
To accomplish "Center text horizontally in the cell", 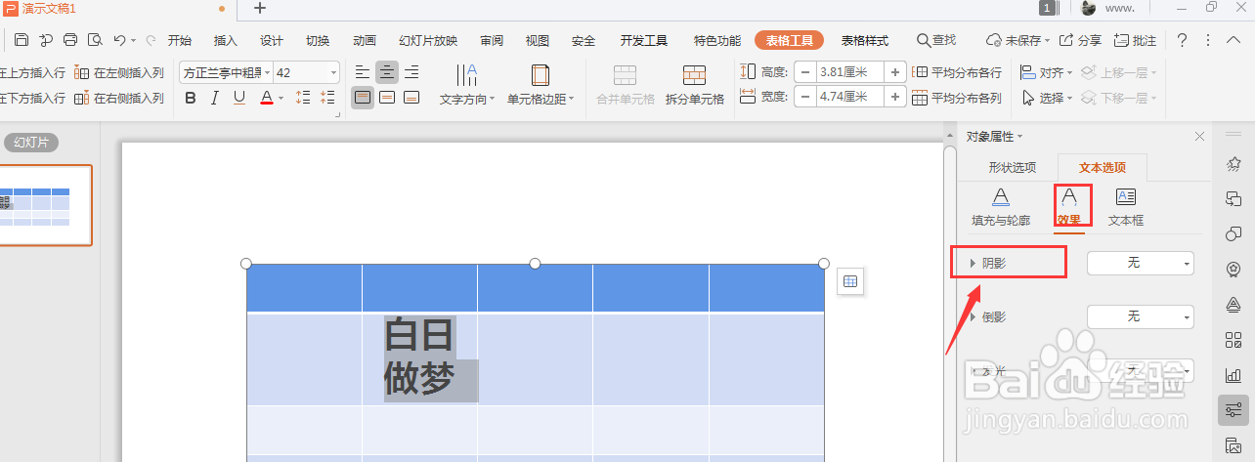I will pos(387,72).
